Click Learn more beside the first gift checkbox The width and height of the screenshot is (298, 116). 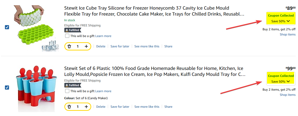pos(103,36)
